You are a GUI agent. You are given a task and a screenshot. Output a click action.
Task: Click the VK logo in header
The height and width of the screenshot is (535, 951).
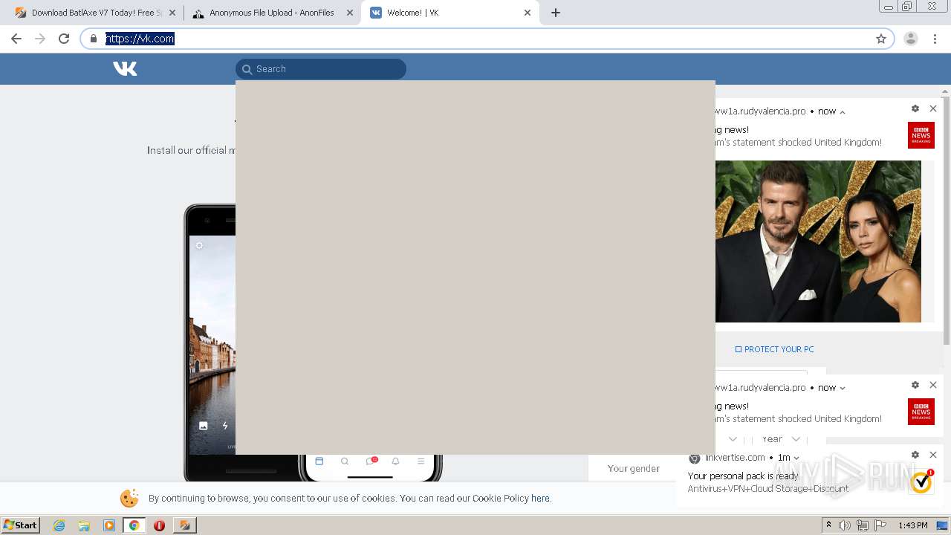(x=125, y=68)
